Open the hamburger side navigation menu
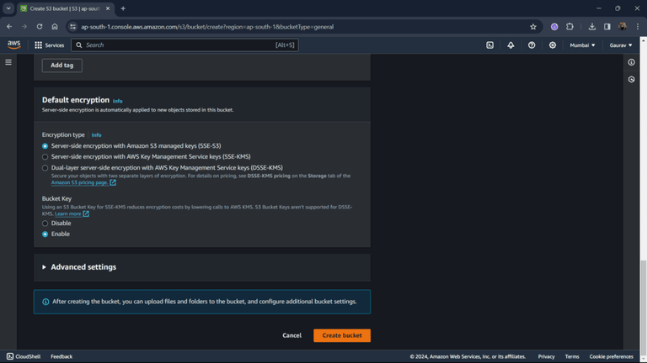Image resolution: width=647 pixels, height=363 pixels. click(x=8, y=62)
